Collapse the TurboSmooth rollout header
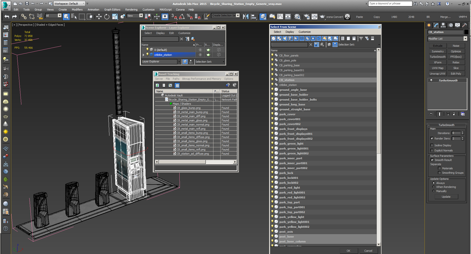Image resolution: width=471 pixels, height=254 pixels. point(446,125)
